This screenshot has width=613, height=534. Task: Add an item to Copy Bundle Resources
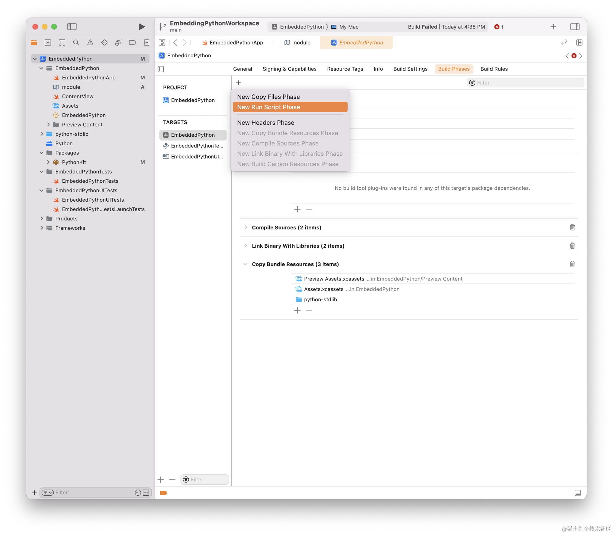(x=297, y=311)
